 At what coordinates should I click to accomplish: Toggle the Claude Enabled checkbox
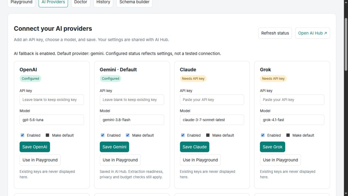[183, 135]
